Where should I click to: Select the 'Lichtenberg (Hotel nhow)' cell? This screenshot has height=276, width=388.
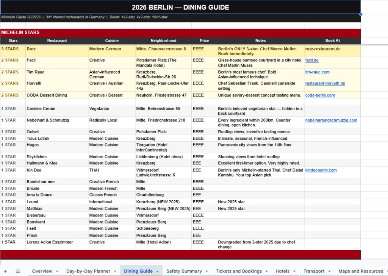(x=163, y=157)
